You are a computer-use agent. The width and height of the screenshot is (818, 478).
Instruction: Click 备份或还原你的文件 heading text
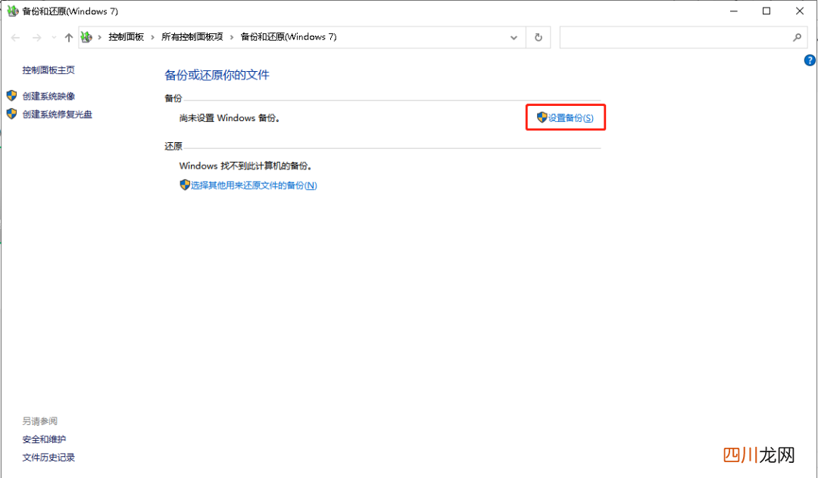coord(217,75)
